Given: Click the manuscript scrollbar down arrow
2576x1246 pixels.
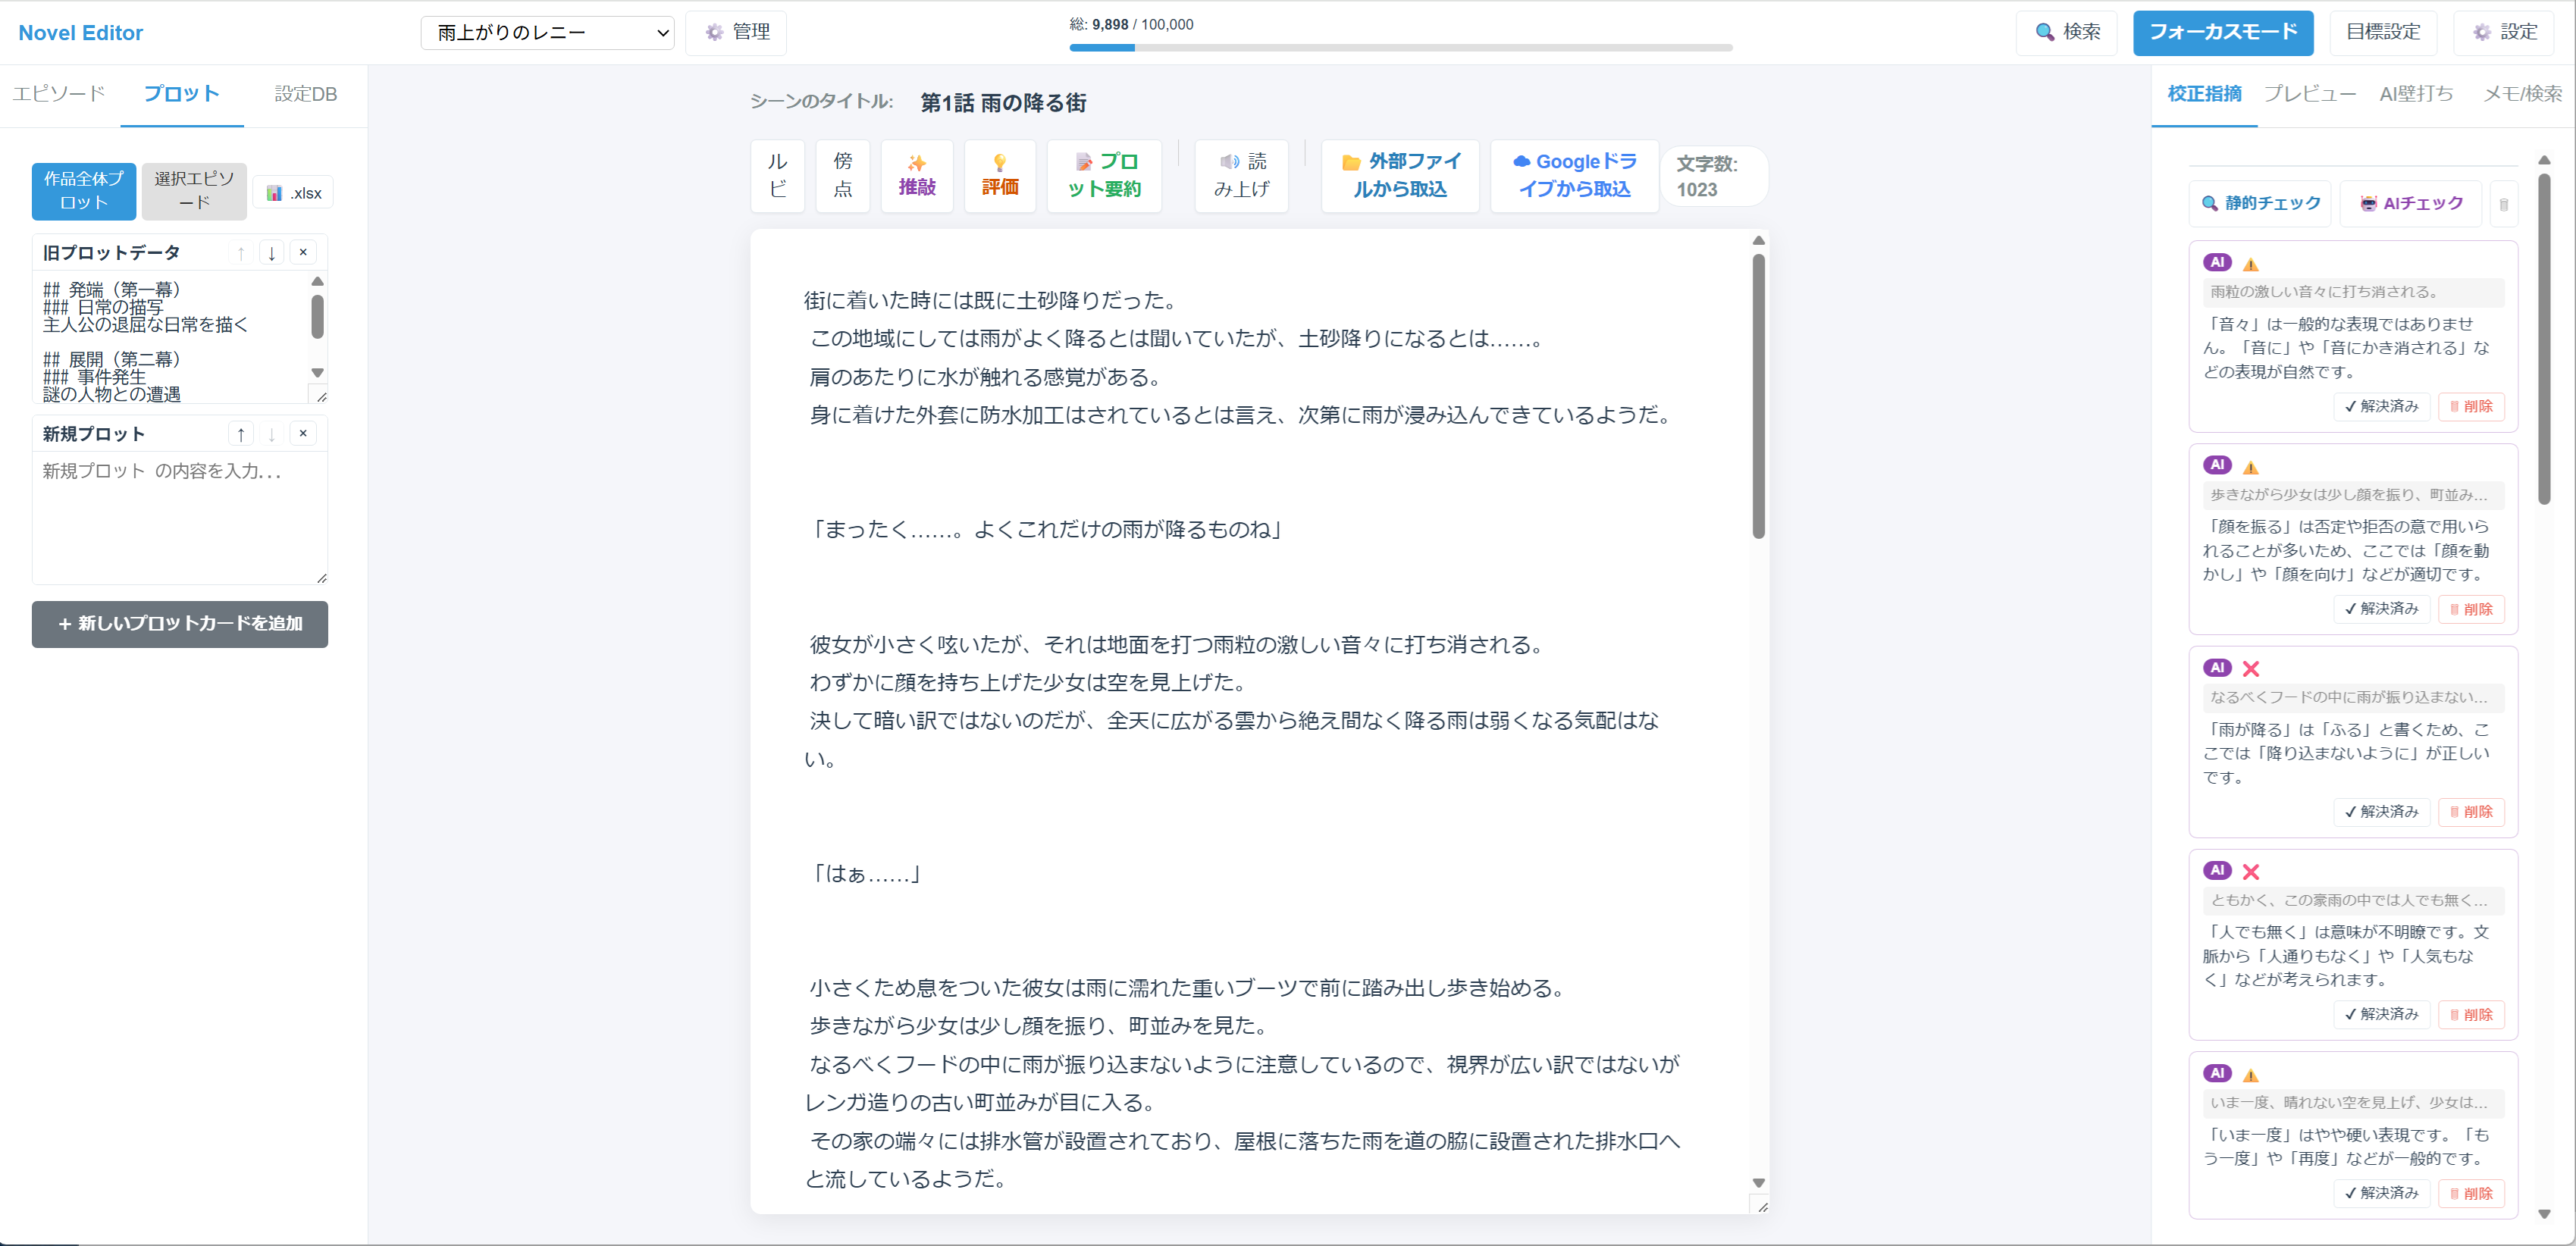Looking at the screenshot, I should click(x=1758, y=1183).
